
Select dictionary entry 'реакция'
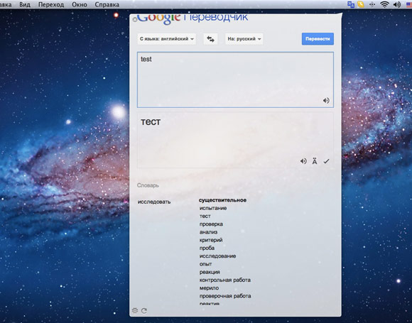[210, 272]
